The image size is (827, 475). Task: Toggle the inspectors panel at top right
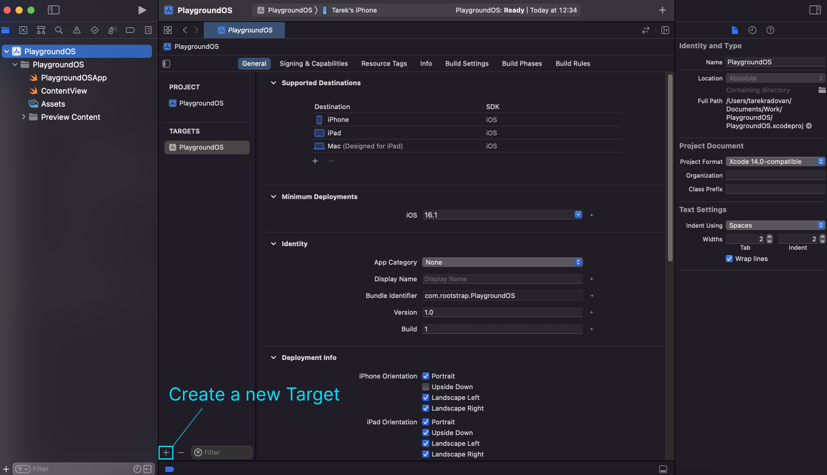coord(815,10)
